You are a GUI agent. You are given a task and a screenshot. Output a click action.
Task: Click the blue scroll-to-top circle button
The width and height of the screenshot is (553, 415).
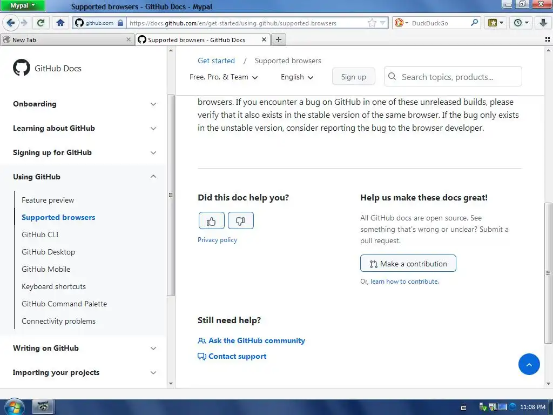[x=529, y=364]
